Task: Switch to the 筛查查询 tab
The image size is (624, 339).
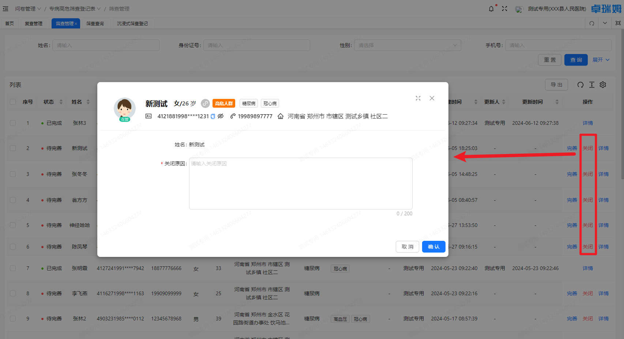Action: 95,23
